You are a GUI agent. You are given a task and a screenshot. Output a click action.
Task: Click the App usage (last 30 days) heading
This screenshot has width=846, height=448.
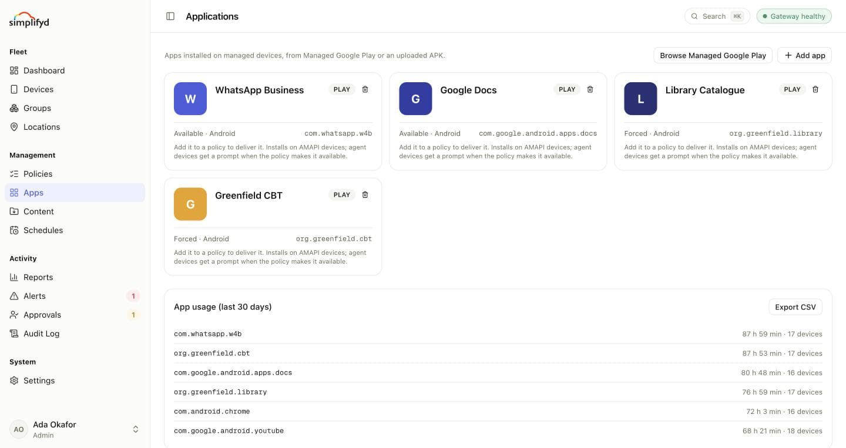[223, 307]
